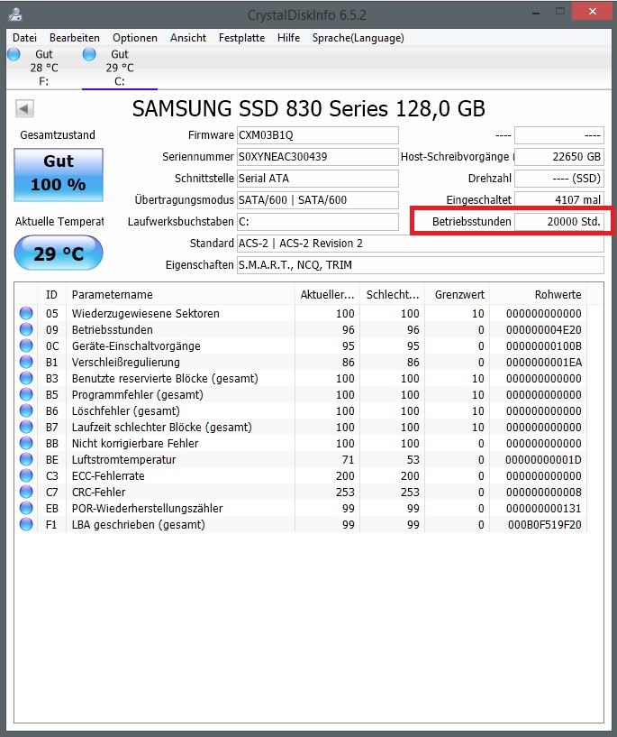Screen dimensions: 617x737
Task: Open the Optionen menu
Action: pyautogui.click(x=135, y=38)
